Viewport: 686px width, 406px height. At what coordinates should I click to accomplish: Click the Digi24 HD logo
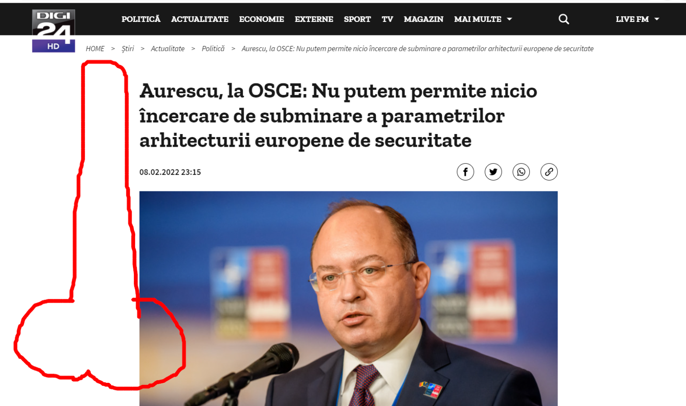53,31
